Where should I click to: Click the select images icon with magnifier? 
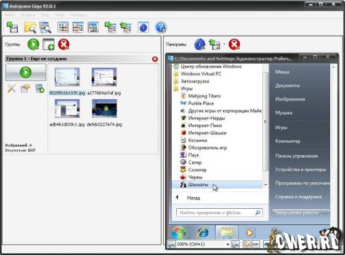click(x=46, y=27)
